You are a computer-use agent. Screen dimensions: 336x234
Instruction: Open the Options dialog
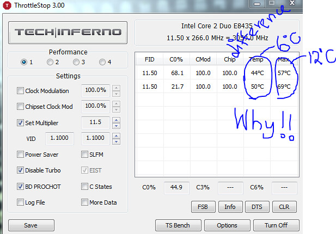pyautogui.click(x=227, y=225)
